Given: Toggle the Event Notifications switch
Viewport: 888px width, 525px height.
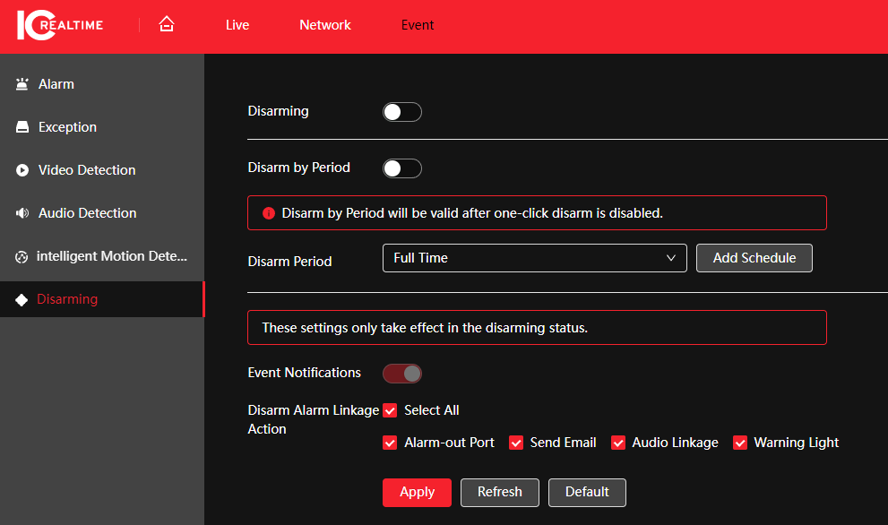Looking at the screenshot, I should click(x=402, y=374).
